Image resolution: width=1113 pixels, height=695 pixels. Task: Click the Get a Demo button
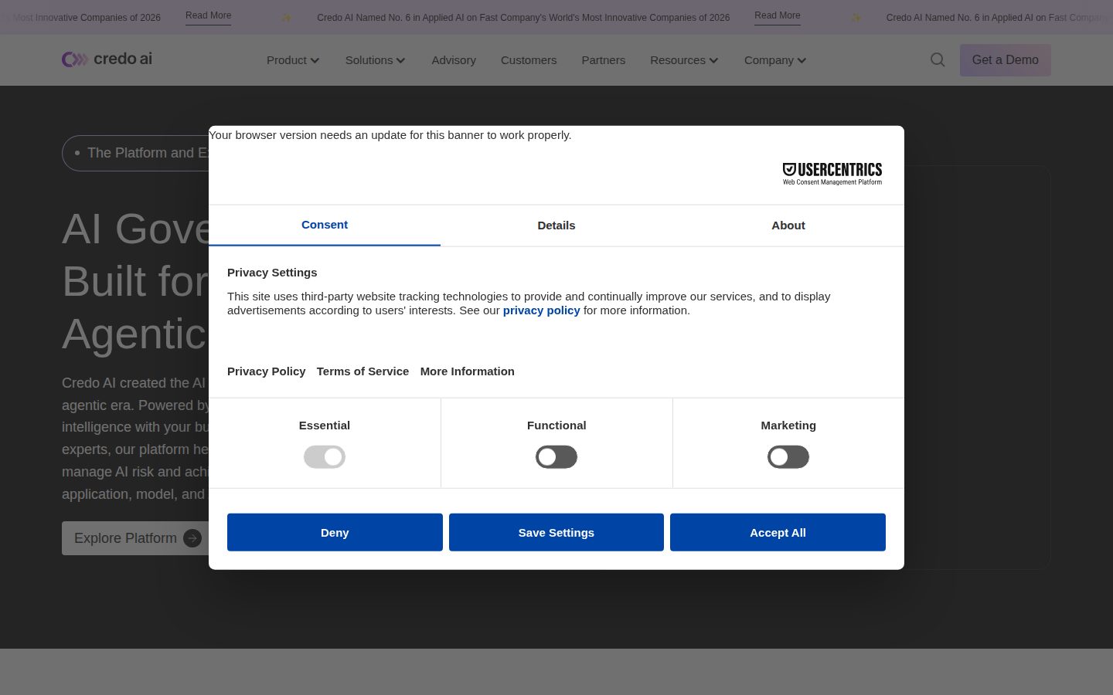point(1005,60)
